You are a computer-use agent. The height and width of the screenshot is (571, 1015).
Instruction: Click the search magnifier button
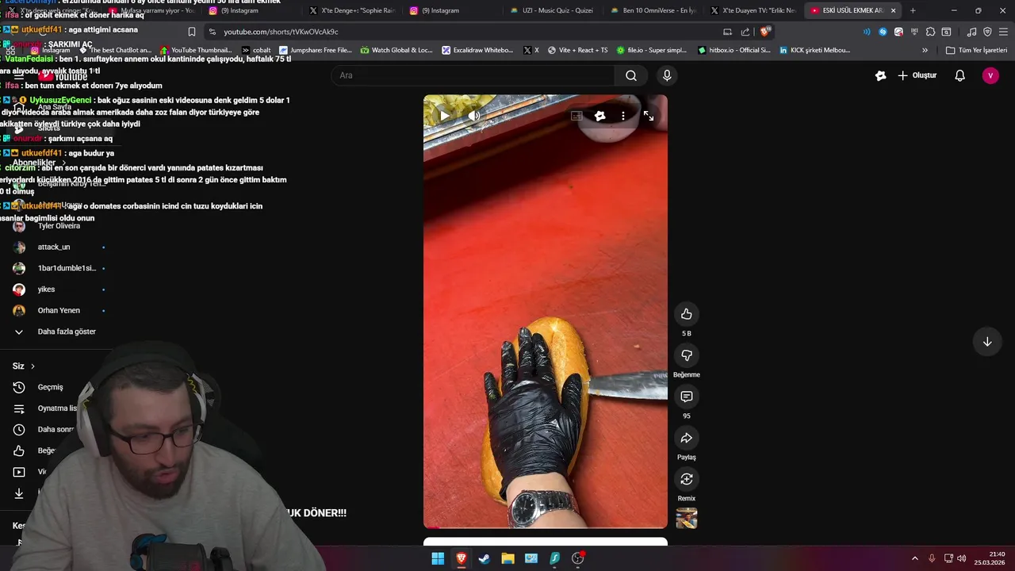[x=631, y=75]
